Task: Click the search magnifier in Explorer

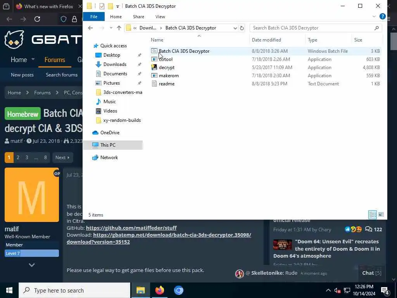Action: (x=376, y=28)
